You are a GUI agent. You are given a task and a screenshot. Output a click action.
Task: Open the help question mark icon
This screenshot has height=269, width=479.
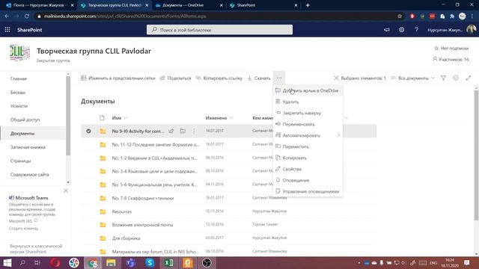click(416, 30)
